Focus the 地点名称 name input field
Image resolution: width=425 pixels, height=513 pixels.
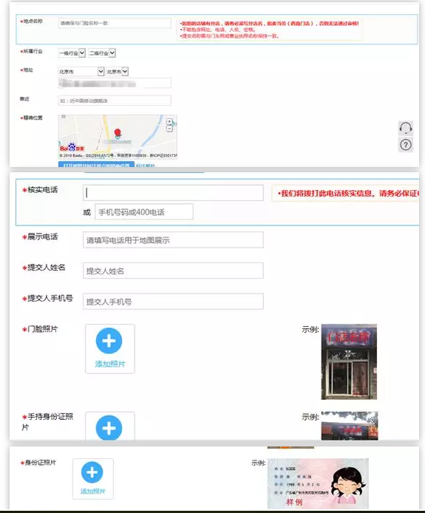(115, 23)
